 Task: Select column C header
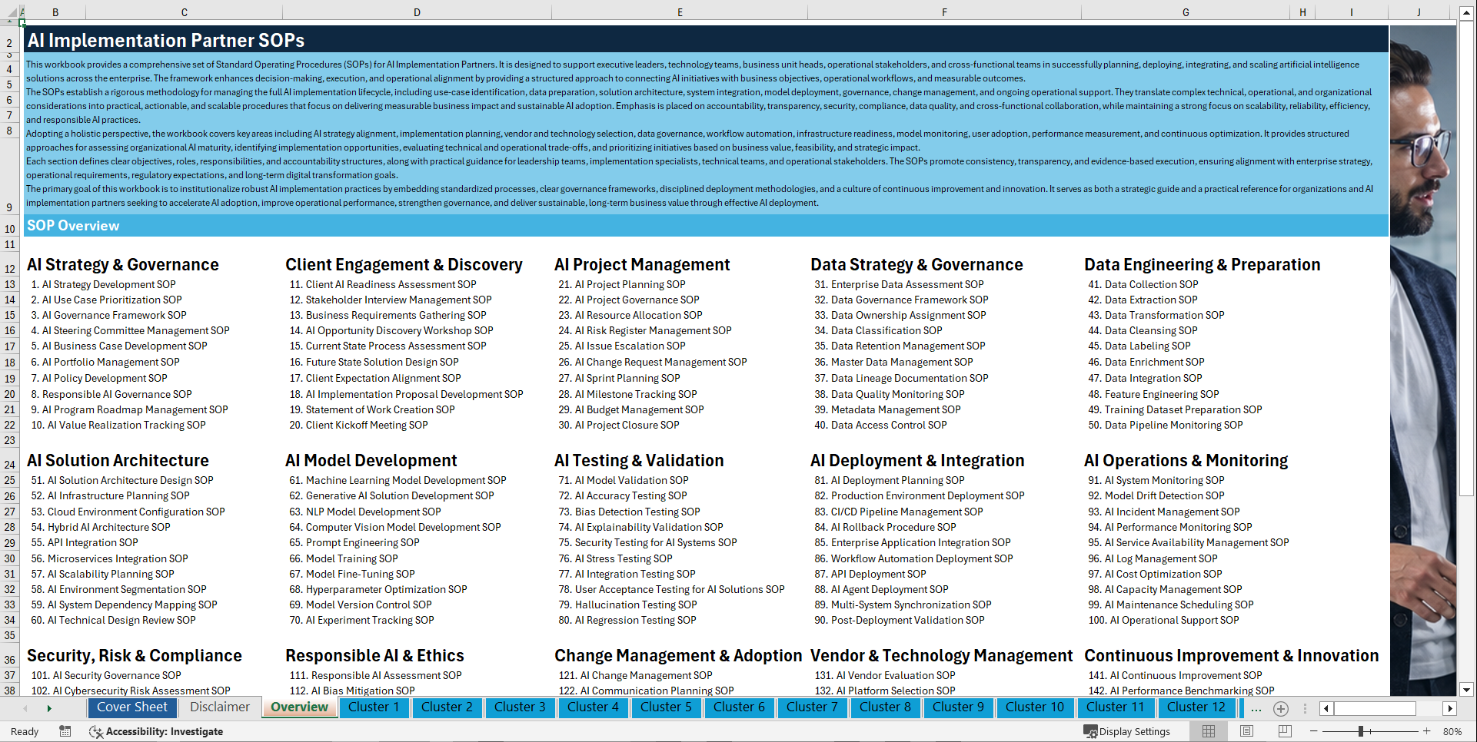[x=185, y=12]
